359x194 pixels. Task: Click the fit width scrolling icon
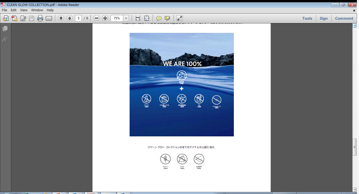138,18
